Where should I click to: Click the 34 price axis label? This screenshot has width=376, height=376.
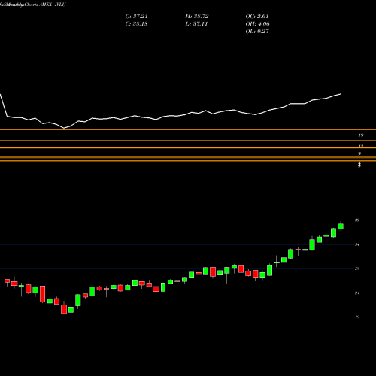357,244
